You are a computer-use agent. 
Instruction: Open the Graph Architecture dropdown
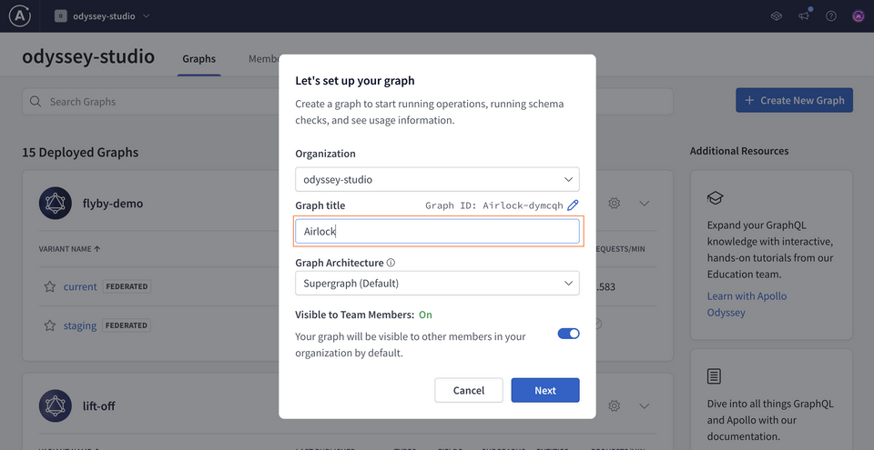[x=438, y=283]
